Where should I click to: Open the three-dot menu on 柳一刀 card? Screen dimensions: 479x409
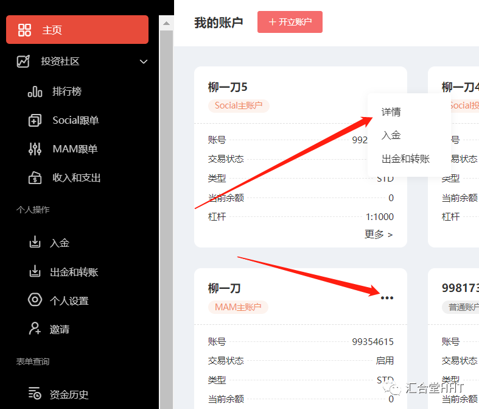coord(386,297)
